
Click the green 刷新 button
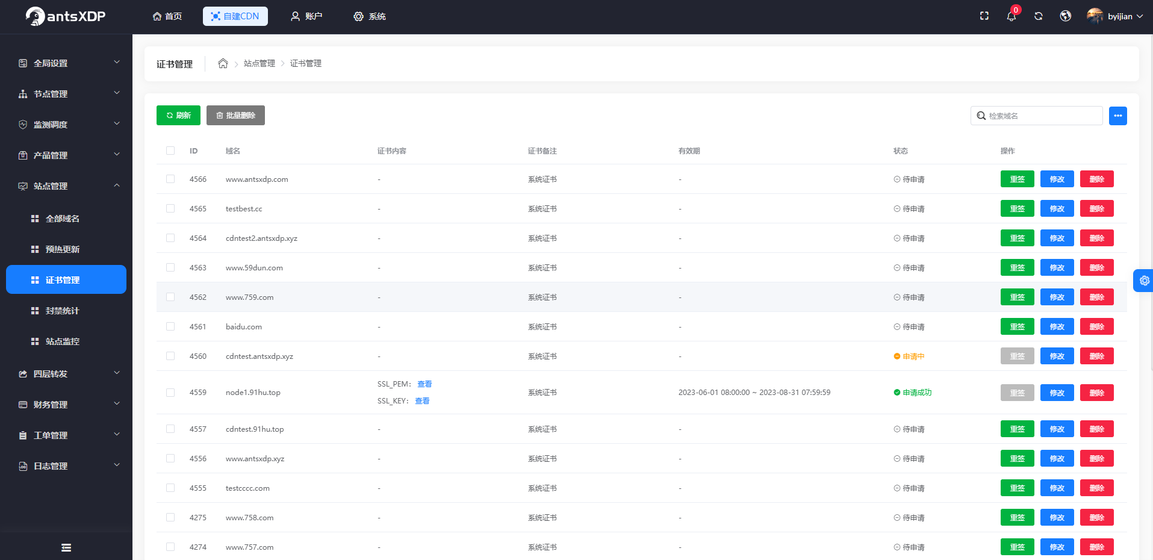pyautogui.click(x=178, y=116)
